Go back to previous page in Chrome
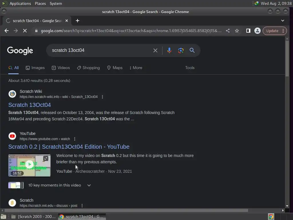Screen dimensions: 293x220 coord(7,31)
